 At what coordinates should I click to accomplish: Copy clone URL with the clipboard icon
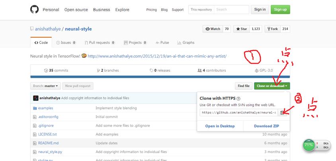(x=282, y=112)
